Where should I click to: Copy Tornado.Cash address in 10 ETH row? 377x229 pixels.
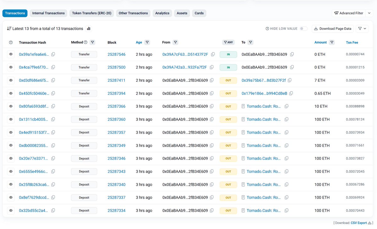pyautogui.click(x=286, y=106)
